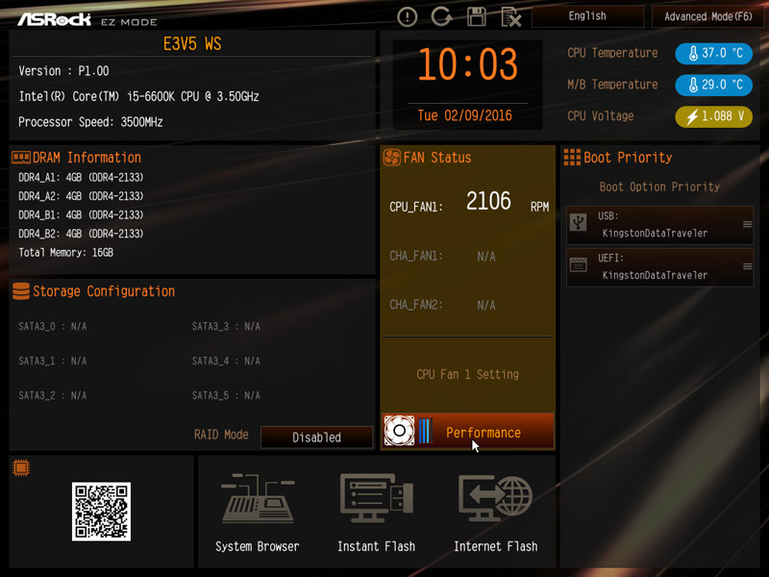Click the chip icon above the QR code

pos(21,468)
